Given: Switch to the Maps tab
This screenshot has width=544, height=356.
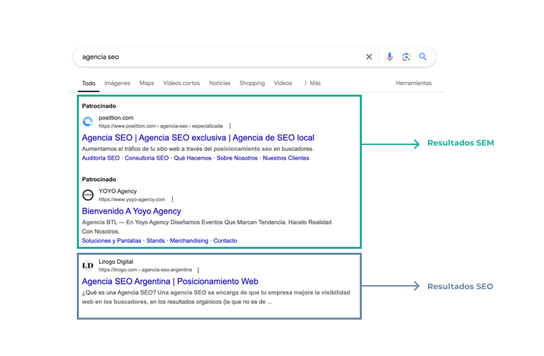Looking at the screenshot, I should [x=146, y=83].
